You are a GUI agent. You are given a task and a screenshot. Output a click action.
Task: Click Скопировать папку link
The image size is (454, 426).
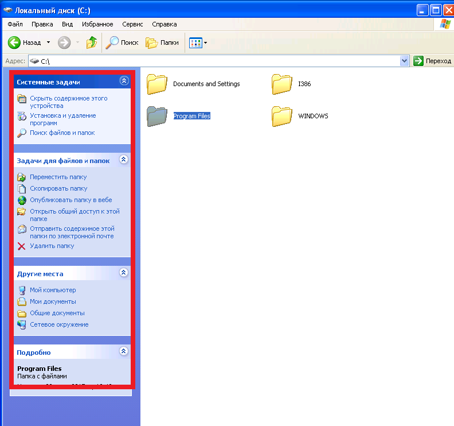pos(58,188)
